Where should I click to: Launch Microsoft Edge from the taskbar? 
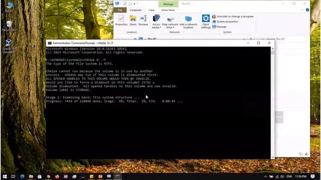(x=22, y=176)
